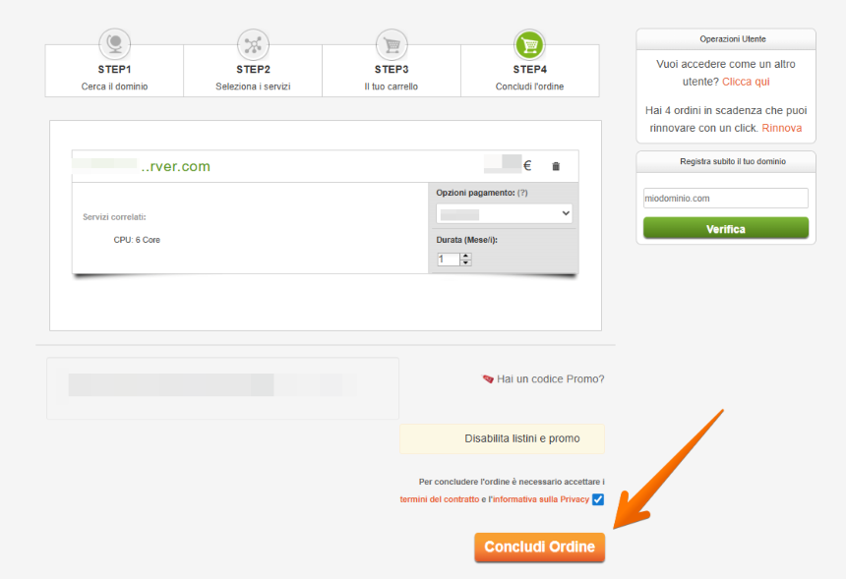
Task: Open the Opzioni pagamento dropdown
Action: tap(504, 213)
